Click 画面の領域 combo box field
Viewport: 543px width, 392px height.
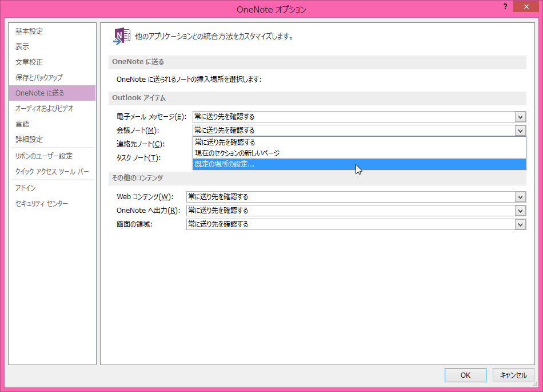[356, 224]
